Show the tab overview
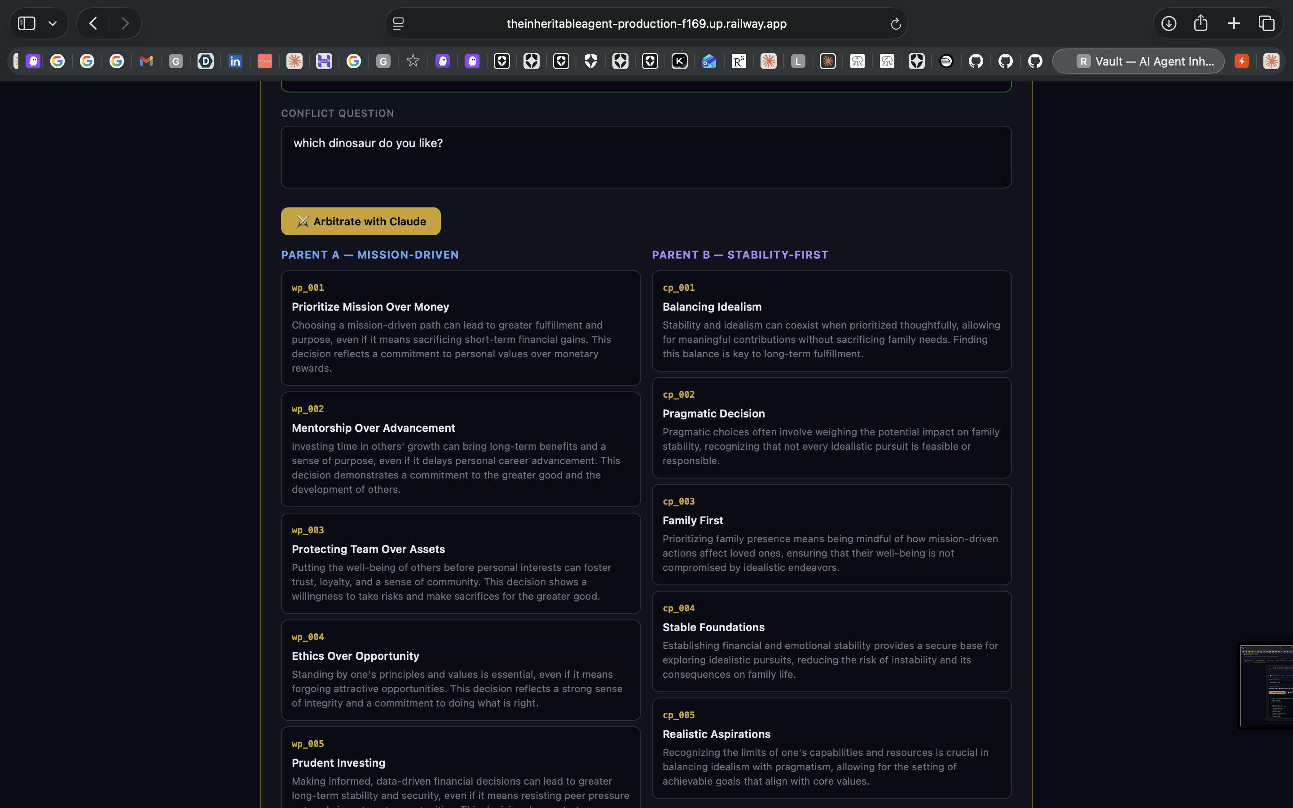Image resolution: width=1293 pixels, height=808 pixels. tap(1266, 23)
